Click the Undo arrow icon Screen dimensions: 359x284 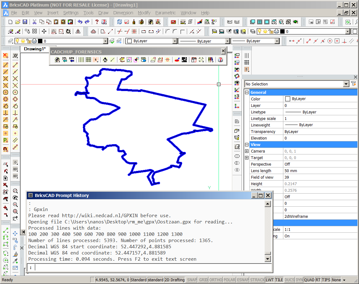[80, 22]
